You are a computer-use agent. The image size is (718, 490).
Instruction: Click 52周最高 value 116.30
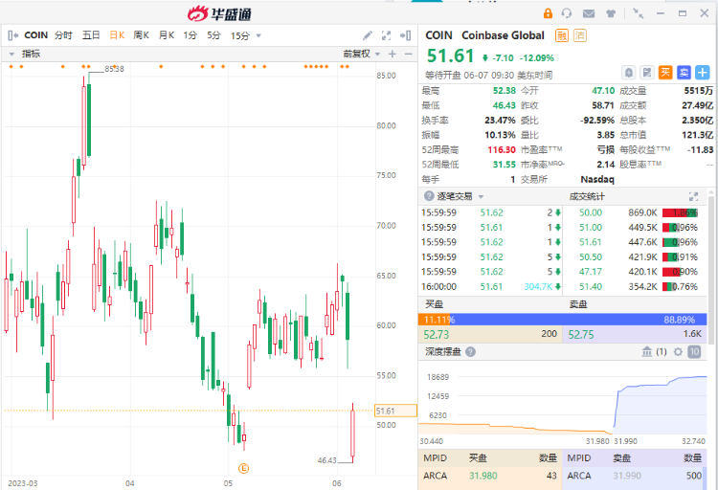[502, 149]
